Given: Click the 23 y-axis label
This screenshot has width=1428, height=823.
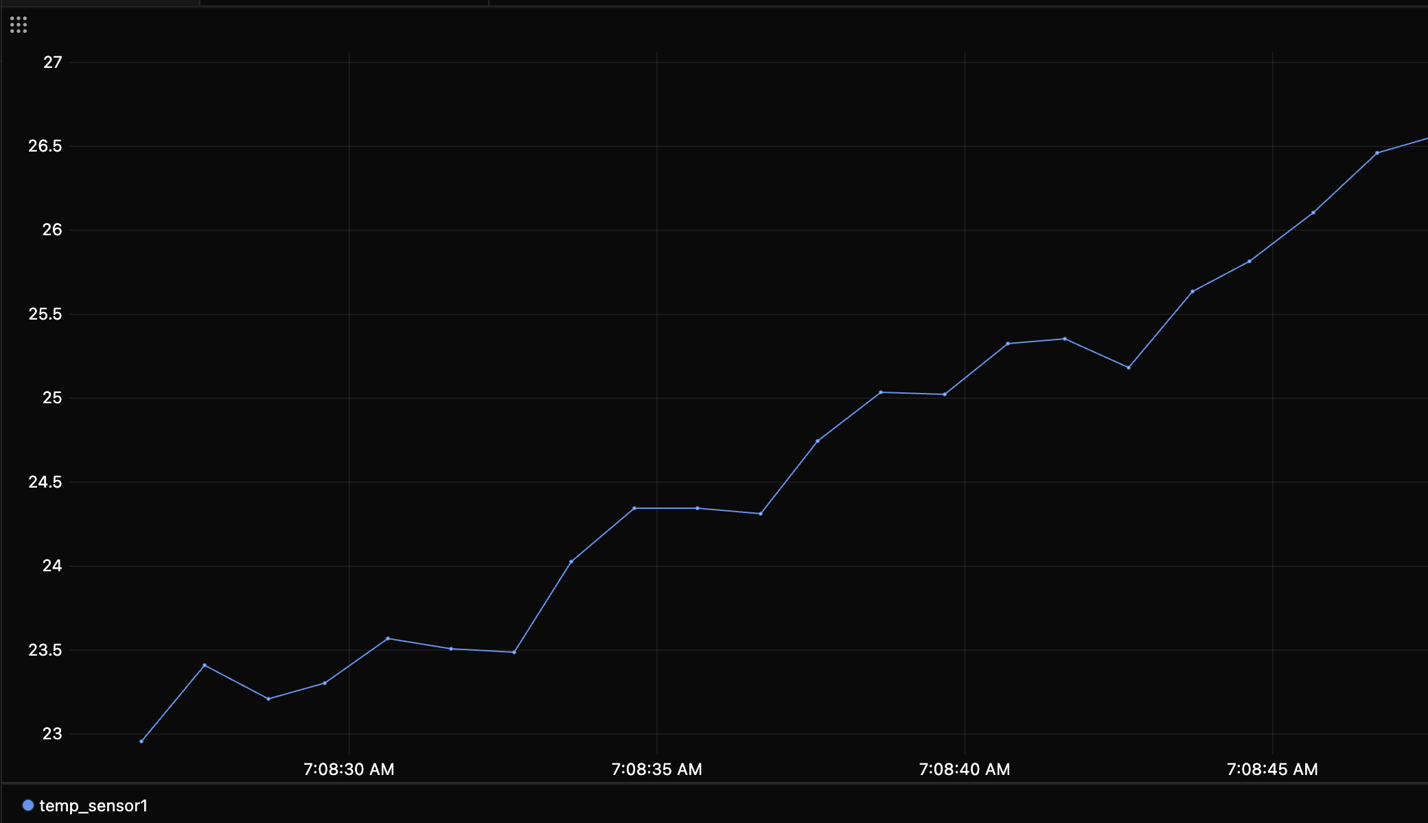Looking at the screenshot, I should coord(53,734).
